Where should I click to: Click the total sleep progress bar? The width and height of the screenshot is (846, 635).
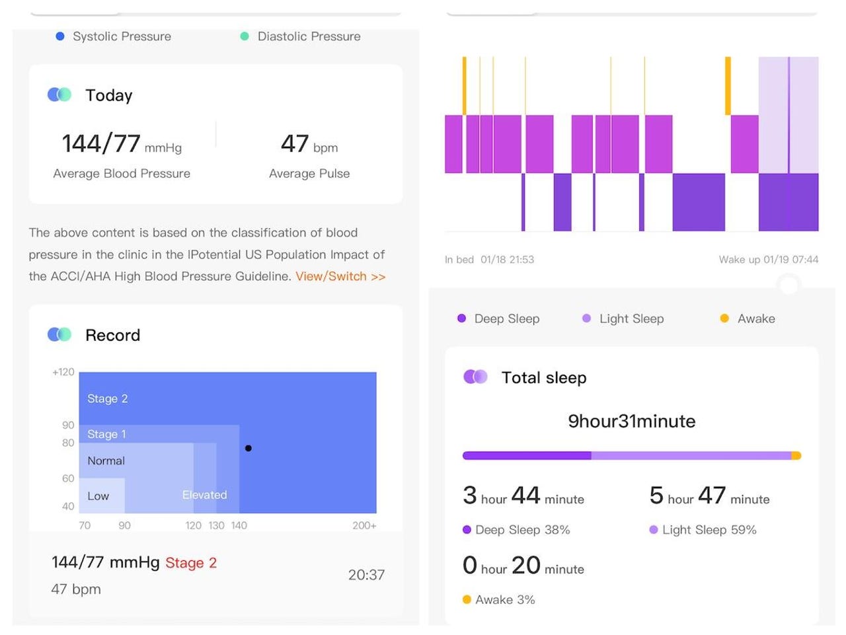tap(631, 455)
